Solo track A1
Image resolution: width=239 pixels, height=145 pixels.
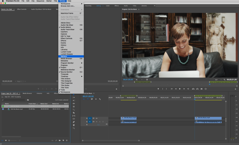[x=100, y=121]
